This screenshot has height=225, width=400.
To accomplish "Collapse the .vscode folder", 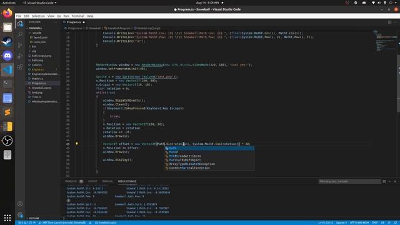I will [x=37, y=32].
